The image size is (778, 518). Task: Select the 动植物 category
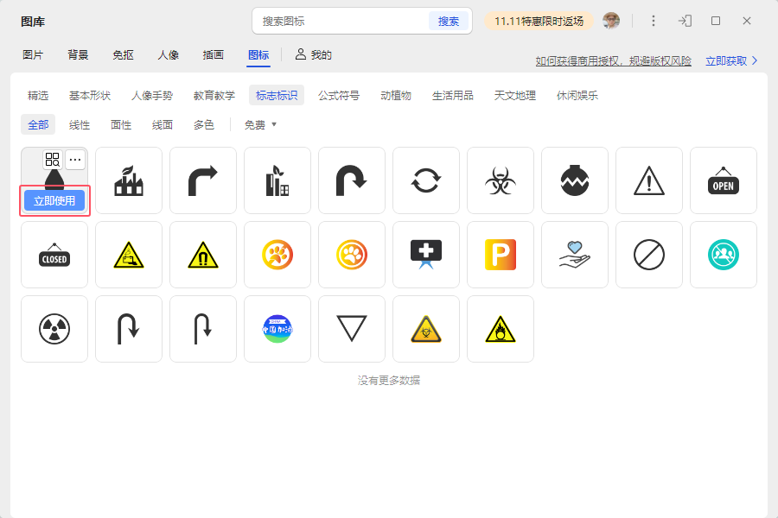(x=396, y=96)
